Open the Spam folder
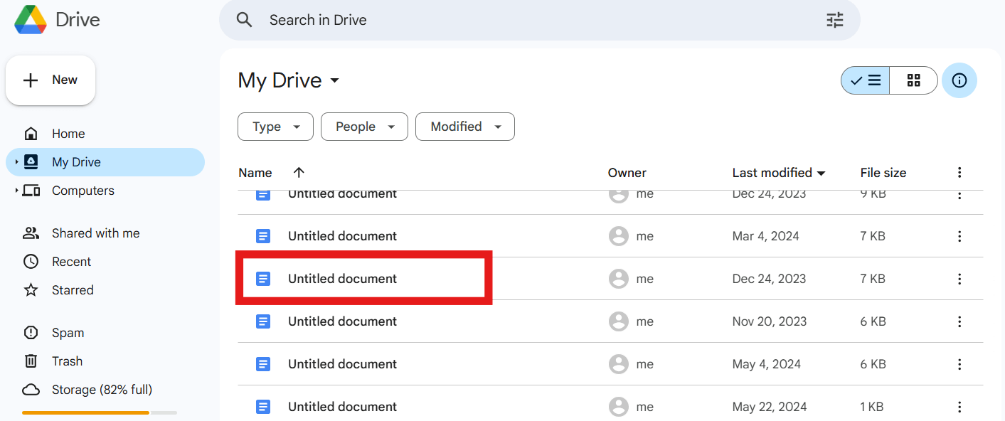The height and width of the screenshot is (421, 1005). 68,332
